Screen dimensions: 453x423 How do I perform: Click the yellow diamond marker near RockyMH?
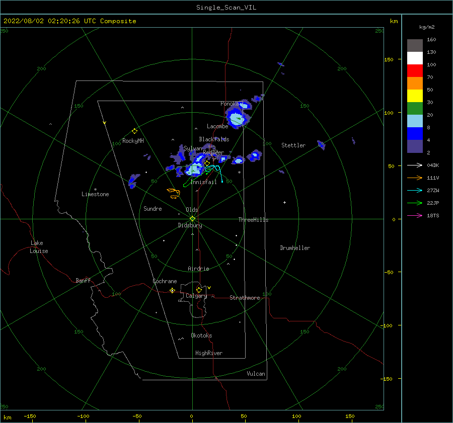pyautogui.click(x=134, y=131)
